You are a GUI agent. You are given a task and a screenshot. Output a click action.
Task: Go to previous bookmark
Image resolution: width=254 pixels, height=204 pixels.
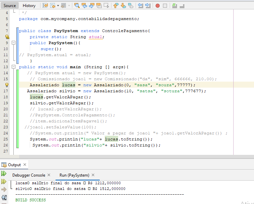click(116, 6)
